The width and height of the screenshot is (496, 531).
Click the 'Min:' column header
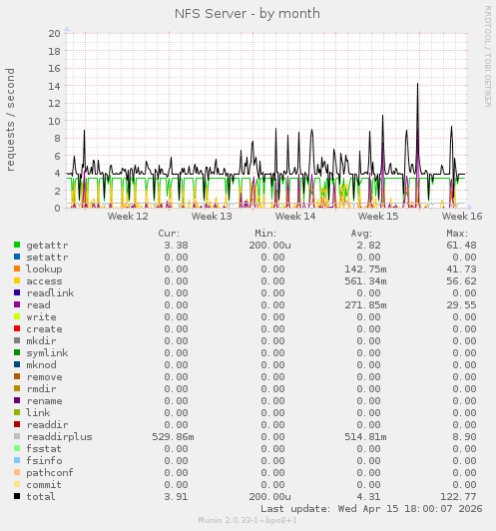(265, 234)
